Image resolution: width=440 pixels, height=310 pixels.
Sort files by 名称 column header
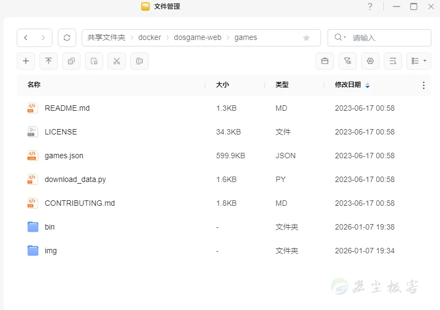pyautogui.click(x=34, y=85)
